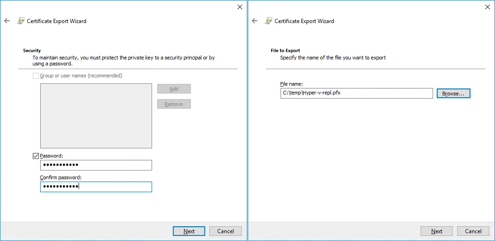Image resolution: width=495 pixels, height=241 pixels.
Task: Focus the Password input field
Action: coord(96,165)
